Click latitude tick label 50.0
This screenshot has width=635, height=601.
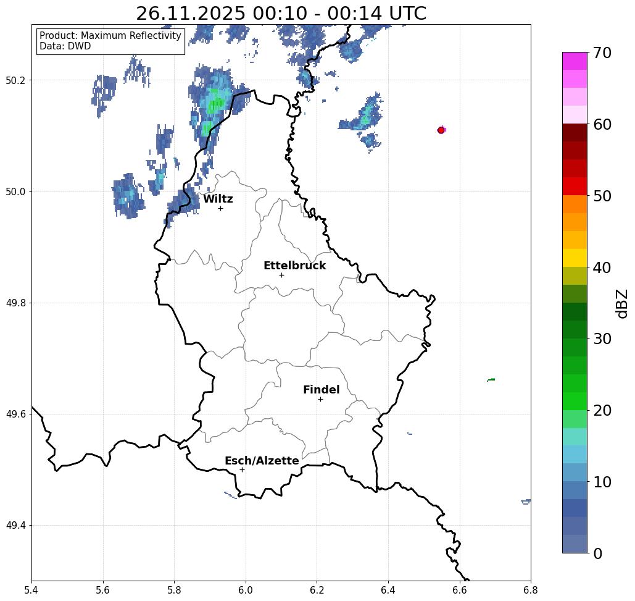click(x=15, y=191)
